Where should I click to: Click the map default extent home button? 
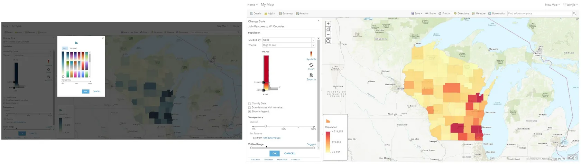coord(328,29)
